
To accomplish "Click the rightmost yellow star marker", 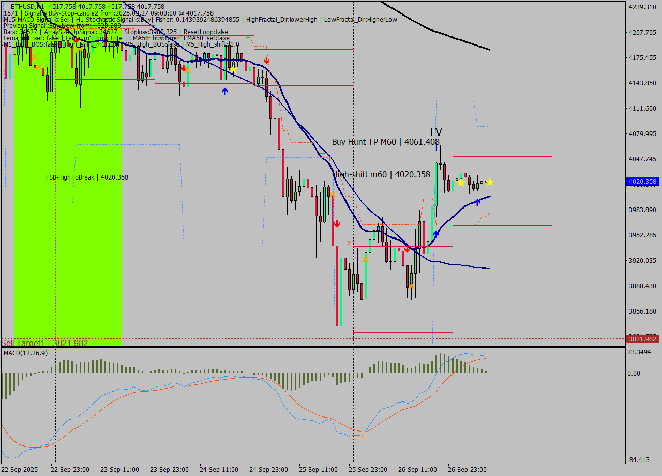I will tap(489, 182).
